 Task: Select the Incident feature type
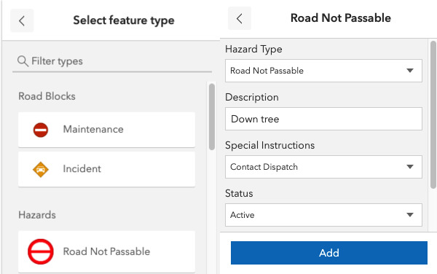[x=107, y=169]
